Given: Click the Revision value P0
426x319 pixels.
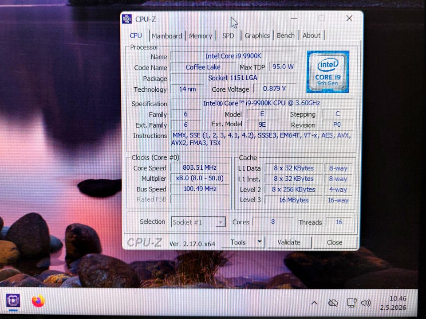Looking at the screenshot, I should tap(337, 124).
